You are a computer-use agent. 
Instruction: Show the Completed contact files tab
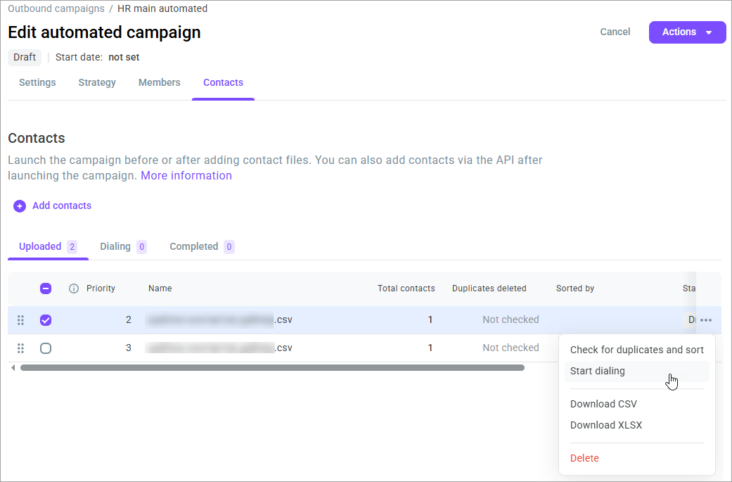pyautogui.click(x=202, y=246)
